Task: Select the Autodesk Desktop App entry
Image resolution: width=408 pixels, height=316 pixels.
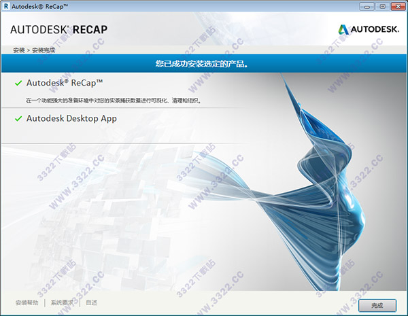Action: pyautogui.click(x=71, y=119)
